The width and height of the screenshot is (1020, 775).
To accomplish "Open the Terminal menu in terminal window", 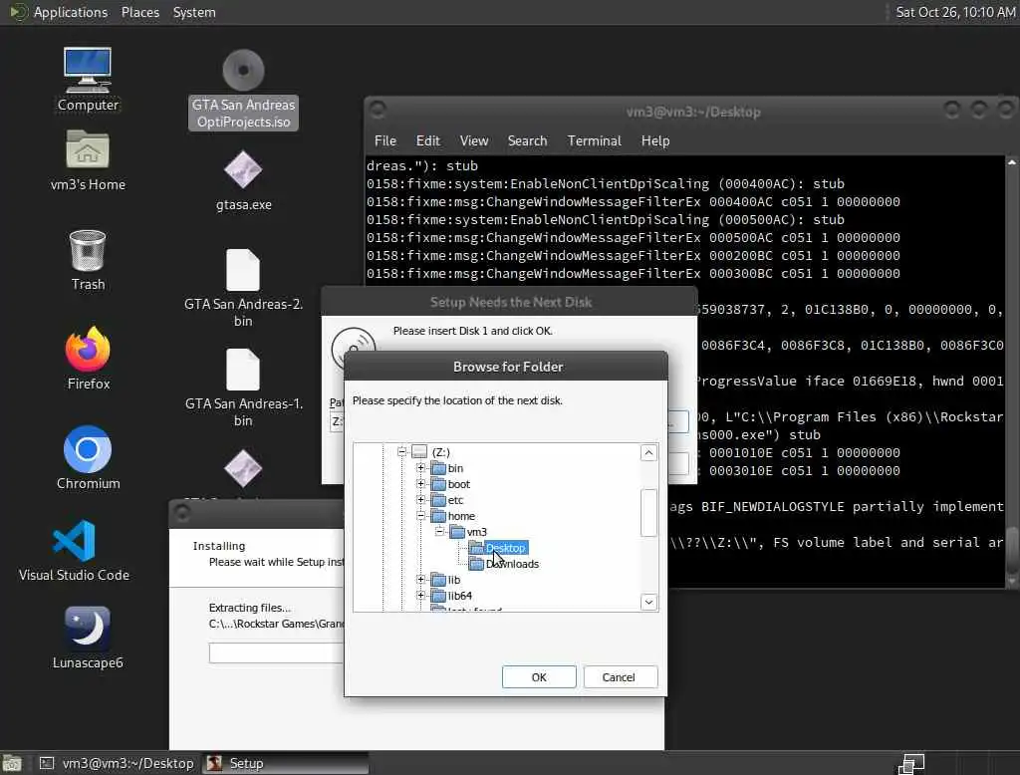I will (594, 140).
